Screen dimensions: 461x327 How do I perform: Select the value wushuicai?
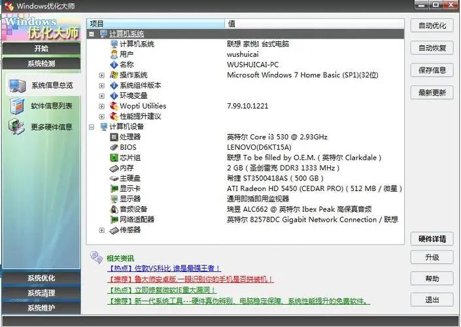click(243, 54)
